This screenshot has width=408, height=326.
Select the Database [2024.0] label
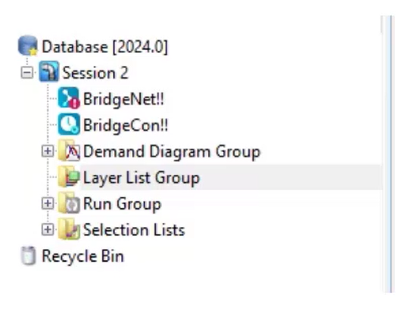tap(105, 47)
